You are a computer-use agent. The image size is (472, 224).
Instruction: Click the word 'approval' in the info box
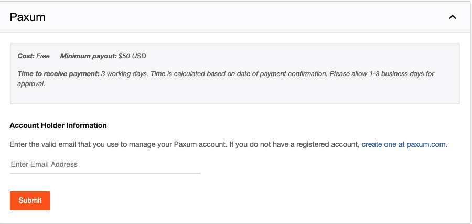(x=31, y=83)
